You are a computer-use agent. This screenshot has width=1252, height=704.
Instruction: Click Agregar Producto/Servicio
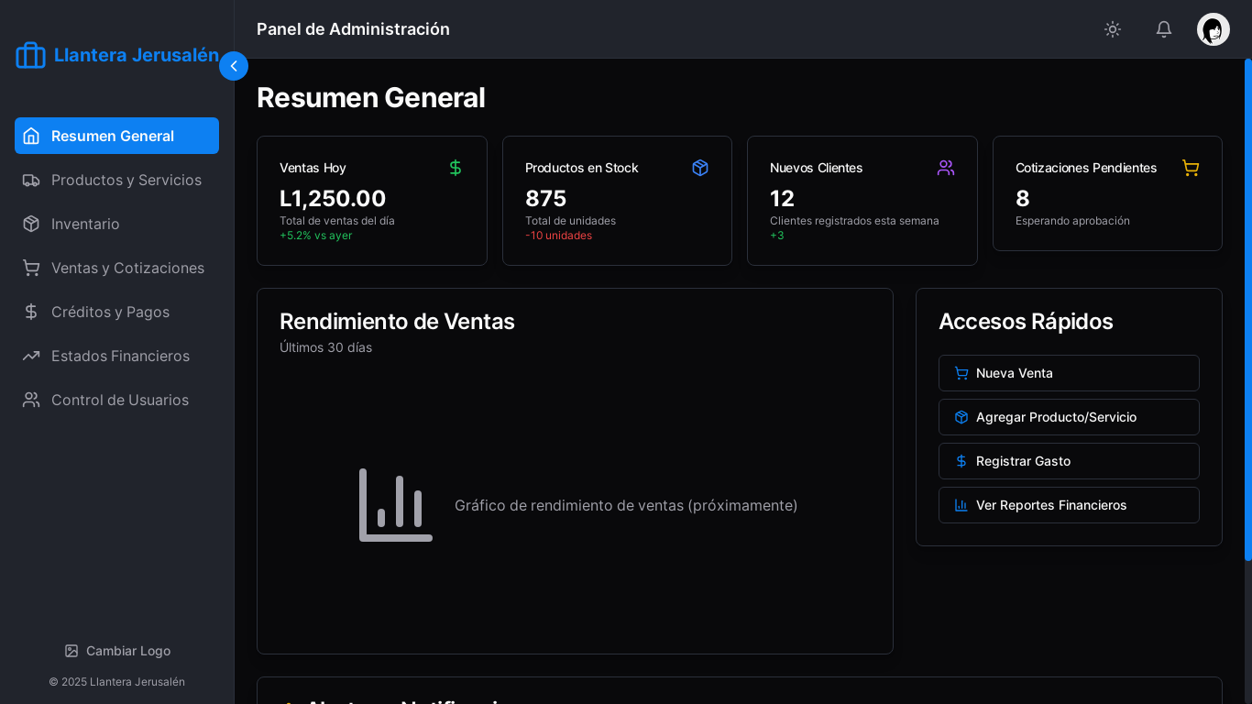1069,417
